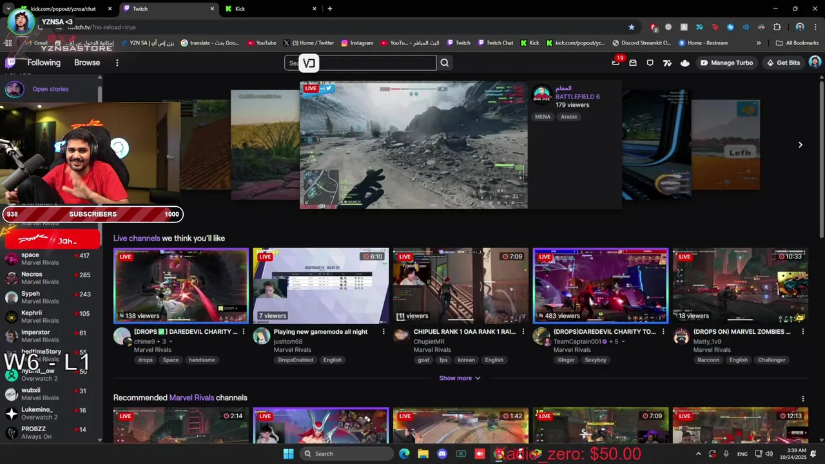Open Twitch notifications inbox with 19 badge
Viewport: 825px width, 464px height.
coord(616,63)
